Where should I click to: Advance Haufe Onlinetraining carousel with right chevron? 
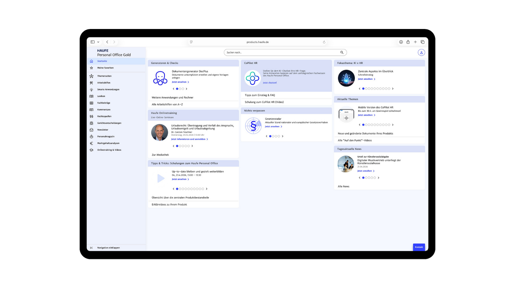coord(192,146)
